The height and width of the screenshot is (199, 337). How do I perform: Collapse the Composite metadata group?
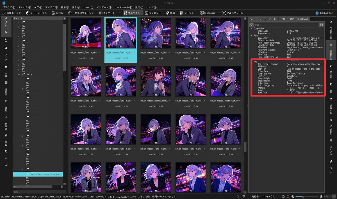(251, 28)
